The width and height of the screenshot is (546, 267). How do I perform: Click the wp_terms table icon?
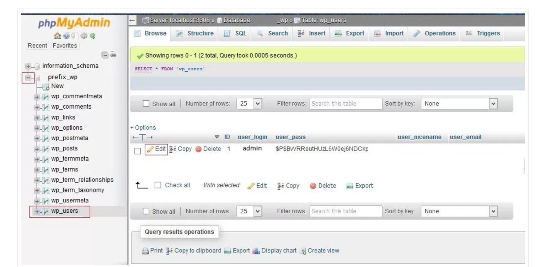click(x=46, y=169)
